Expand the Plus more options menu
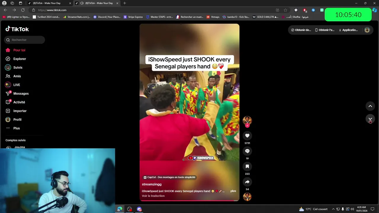The image size is (379, 213). tap(13, 128)
